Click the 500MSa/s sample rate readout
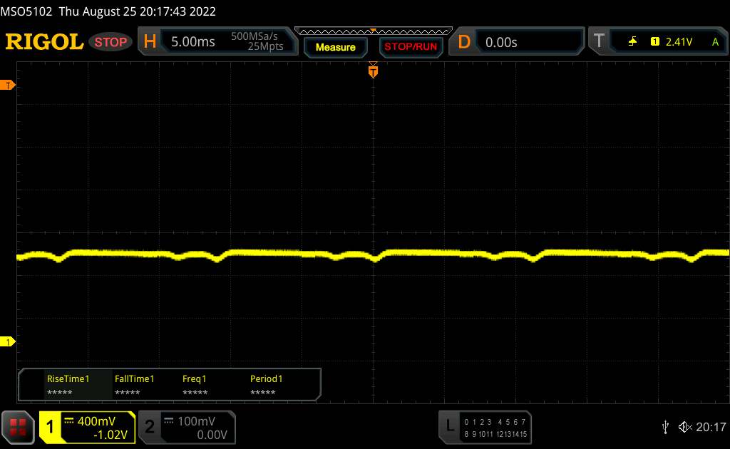The height and width of the screenshot is (449, 730). click(255, 36)
